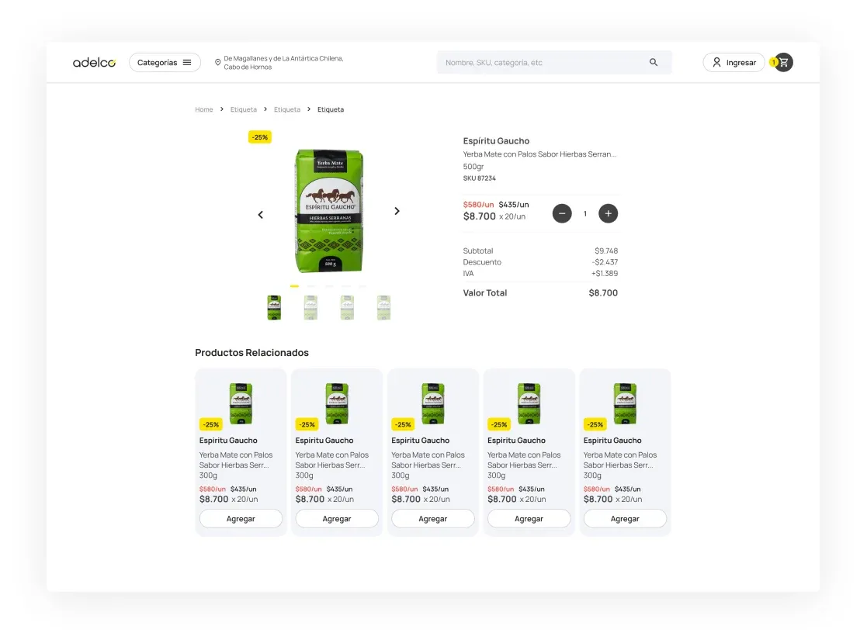Show previous product image
Viewport: 867px width, 643px height.
click(x=261, y=215)
